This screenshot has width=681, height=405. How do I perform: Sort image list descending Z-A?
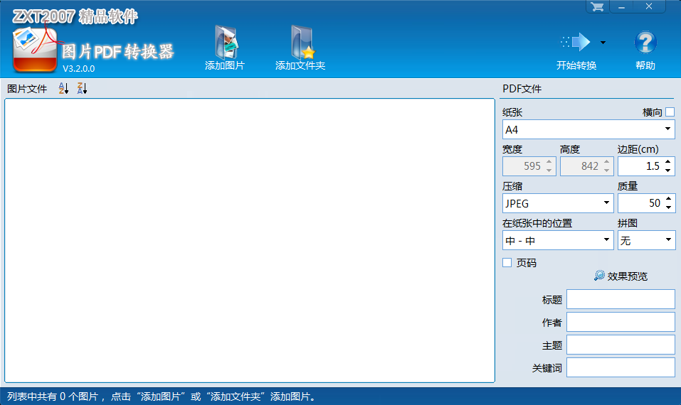[81, 89]
